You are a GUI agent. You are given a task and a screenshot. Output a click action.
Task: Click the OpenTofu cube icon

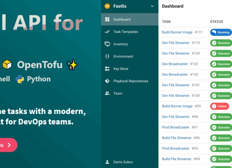7,64
